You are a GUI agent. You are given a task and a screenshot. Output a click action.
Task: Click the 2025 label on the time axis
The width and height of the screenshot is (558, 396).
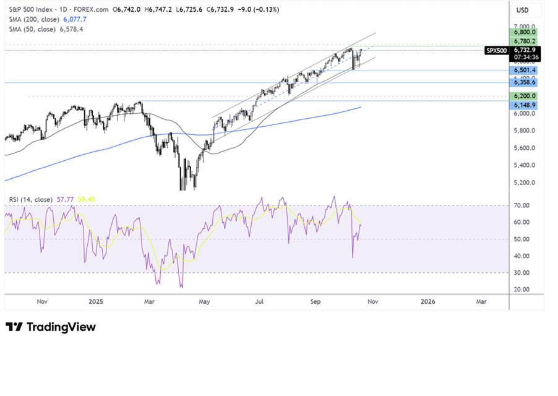coord(96,302)
